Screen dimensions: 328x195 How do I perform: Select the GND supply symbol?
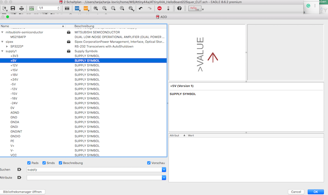point(83,117)
